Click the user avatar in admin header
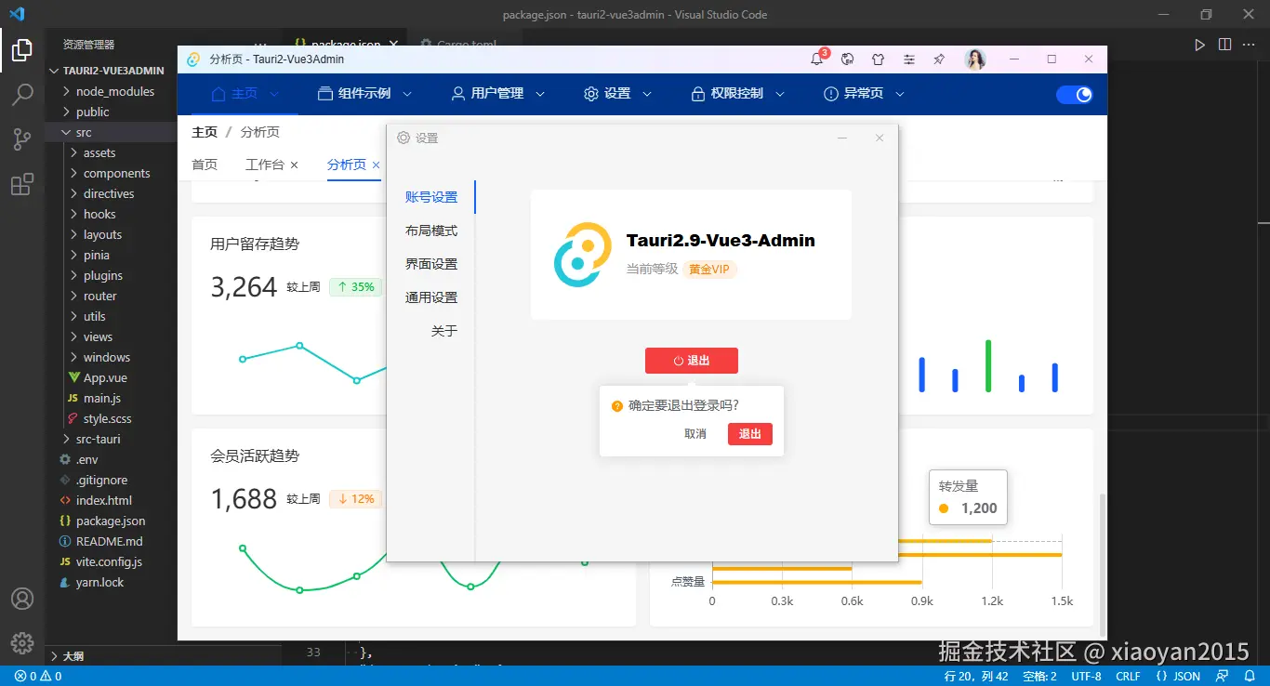The width and height of the screenshot is (1270, 686). pyautogui.click(x=975, y=59)
